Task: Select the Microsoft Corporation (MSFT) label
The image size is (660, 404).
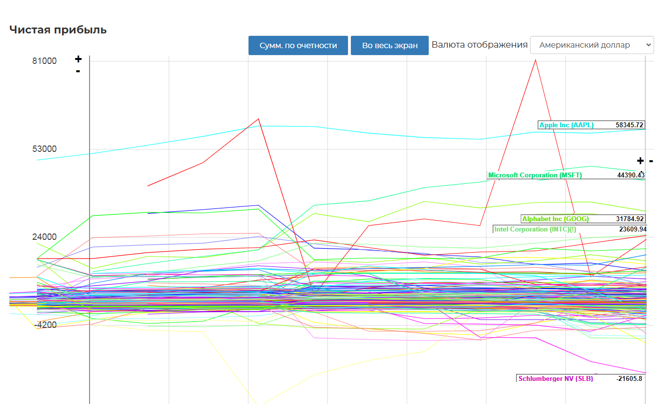Action: pyautogui.click(x=535, y=175)
